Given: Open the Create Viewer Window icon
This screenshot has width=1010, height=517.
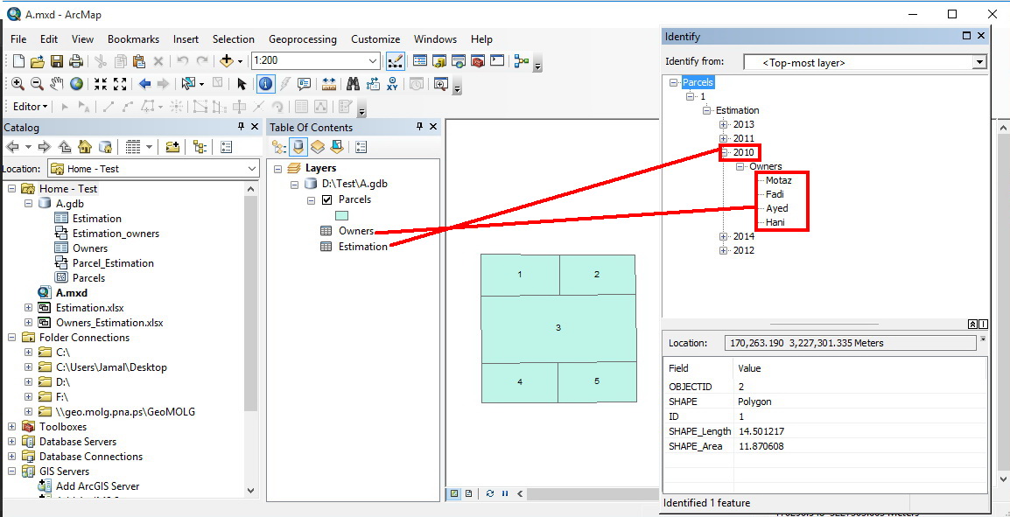Looking at the screenshot, I should (x=440, y=84).
